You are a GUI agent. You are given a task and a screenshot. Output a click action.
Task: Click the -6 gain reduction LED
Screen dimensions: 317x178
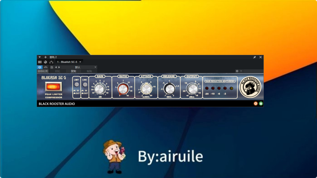coord(219,88)
